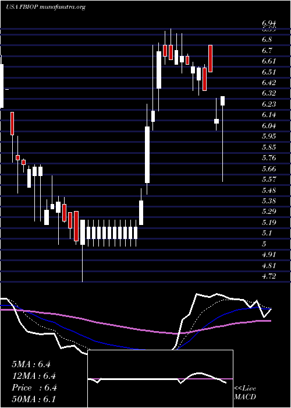Click the 4.81 price level label
Image resolution: width=291 pixels, height=408 pixels.
point(268,266)
